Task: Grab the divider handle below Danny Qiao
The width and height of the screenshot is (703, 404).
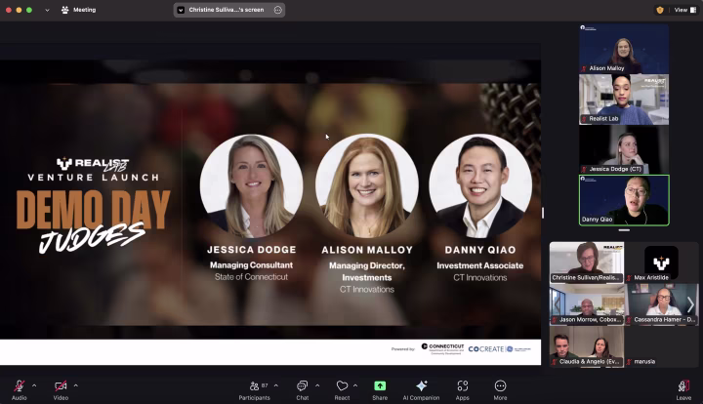Action: pyautogui.click(x=624, y=230)
